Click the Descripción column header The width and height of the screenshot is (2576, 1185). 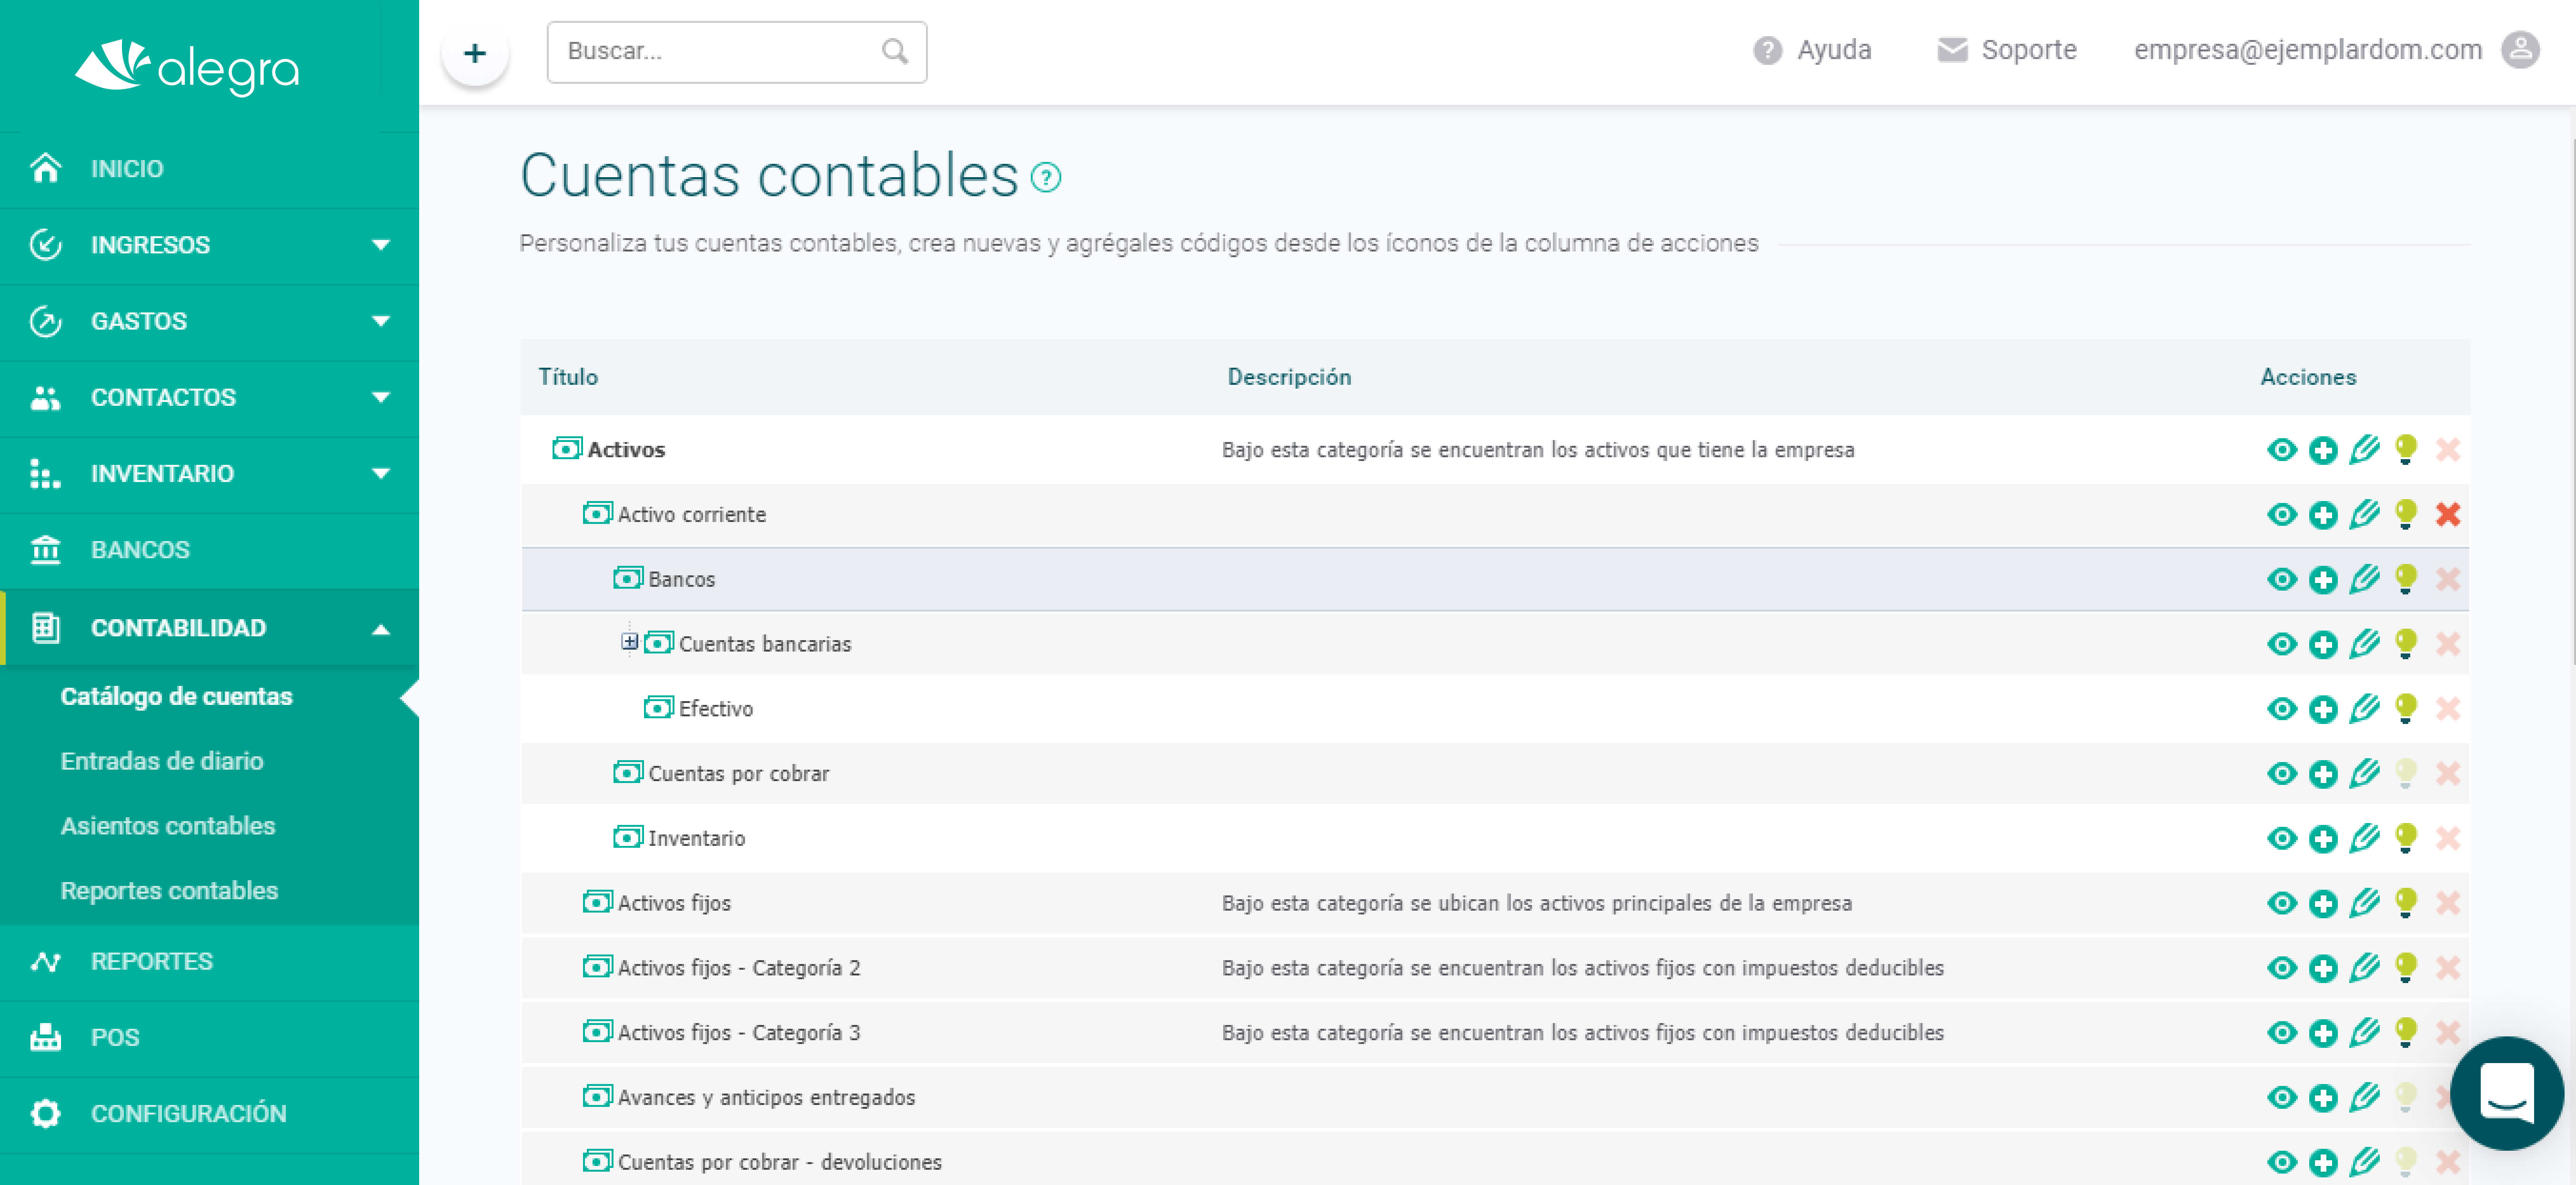point(1289,377)
